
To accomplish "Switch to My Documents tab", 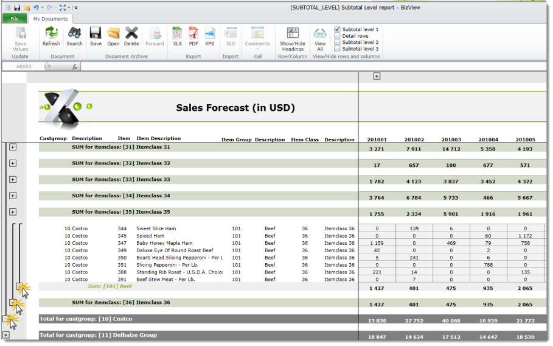I will tap(50, 19).
